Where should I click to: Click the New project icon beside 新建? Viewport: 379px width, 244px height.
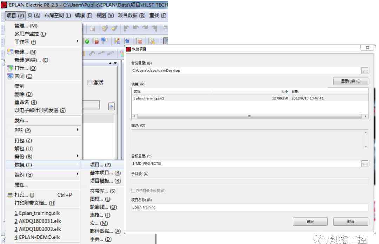click(10, 52)
